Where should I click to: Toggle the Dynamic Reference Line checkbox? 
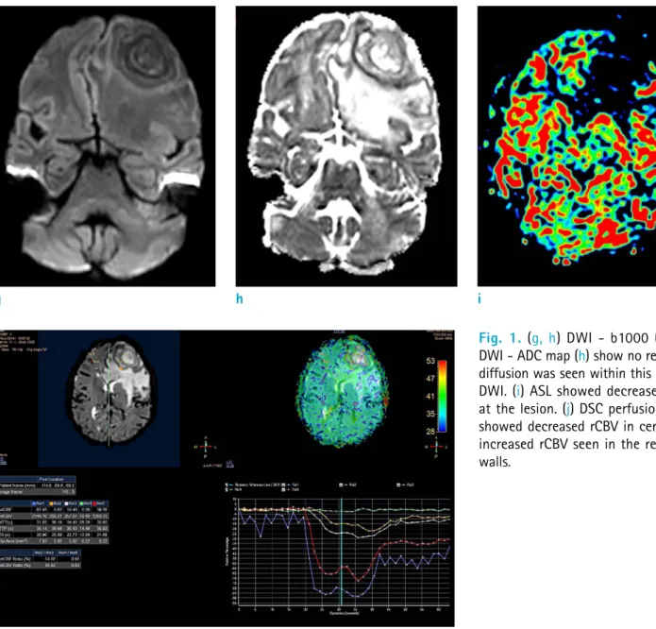point(227,484)
